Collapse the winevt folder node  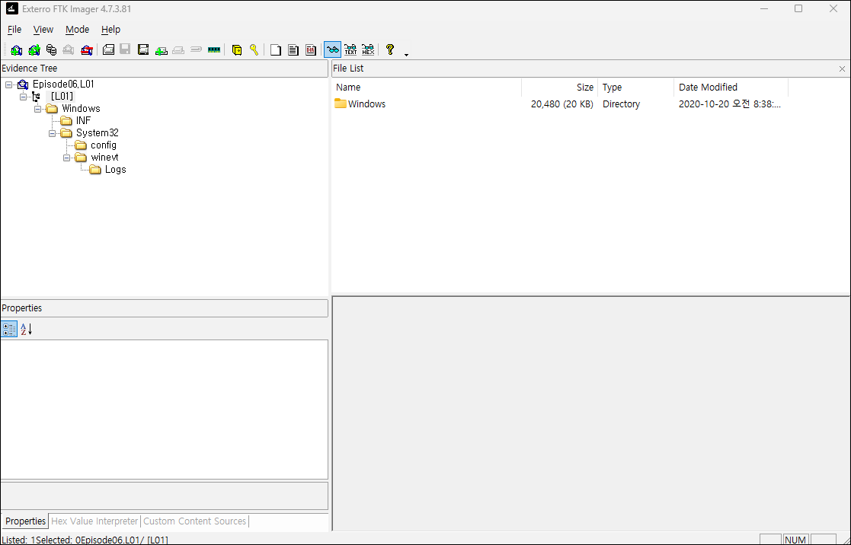(66, 158)
